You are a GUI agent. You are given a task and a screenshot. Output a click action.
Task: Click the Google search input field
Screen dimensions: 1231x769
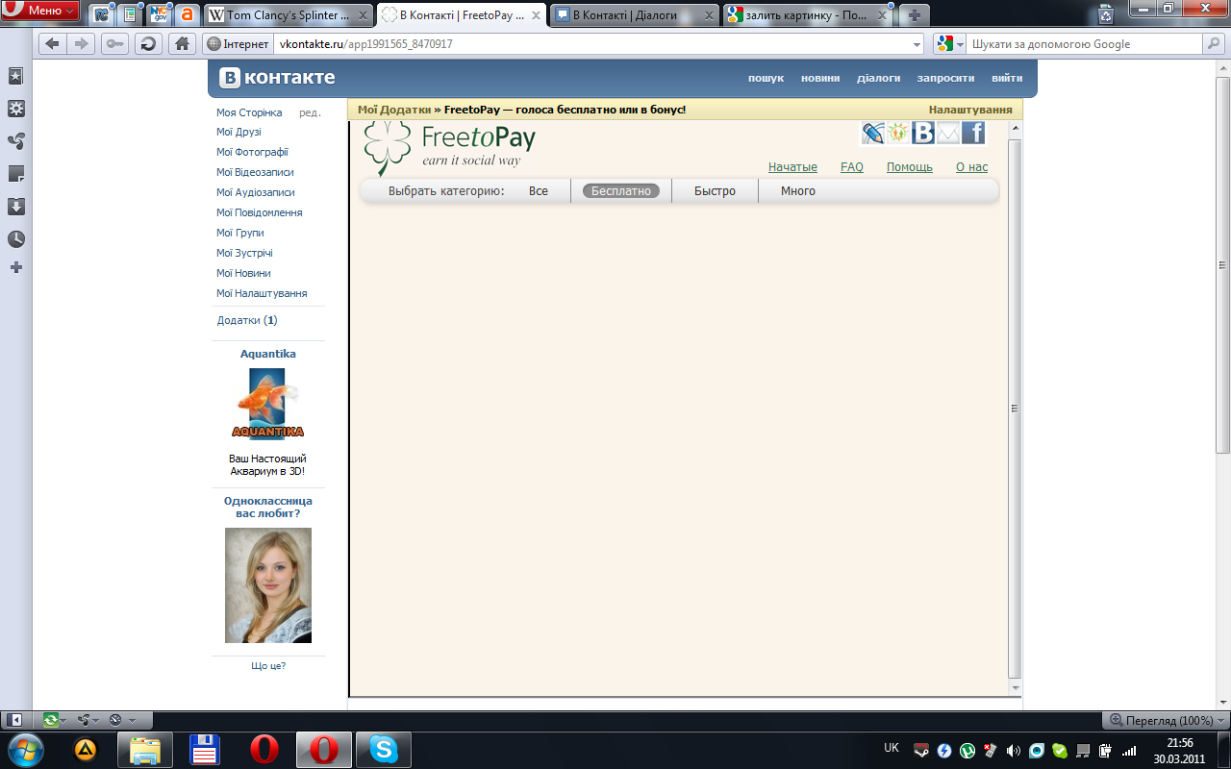click(1085, 44)
